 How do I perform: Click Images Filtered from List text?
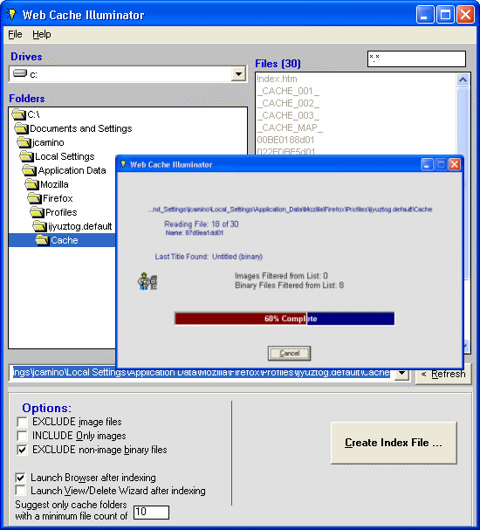point(281,276)
